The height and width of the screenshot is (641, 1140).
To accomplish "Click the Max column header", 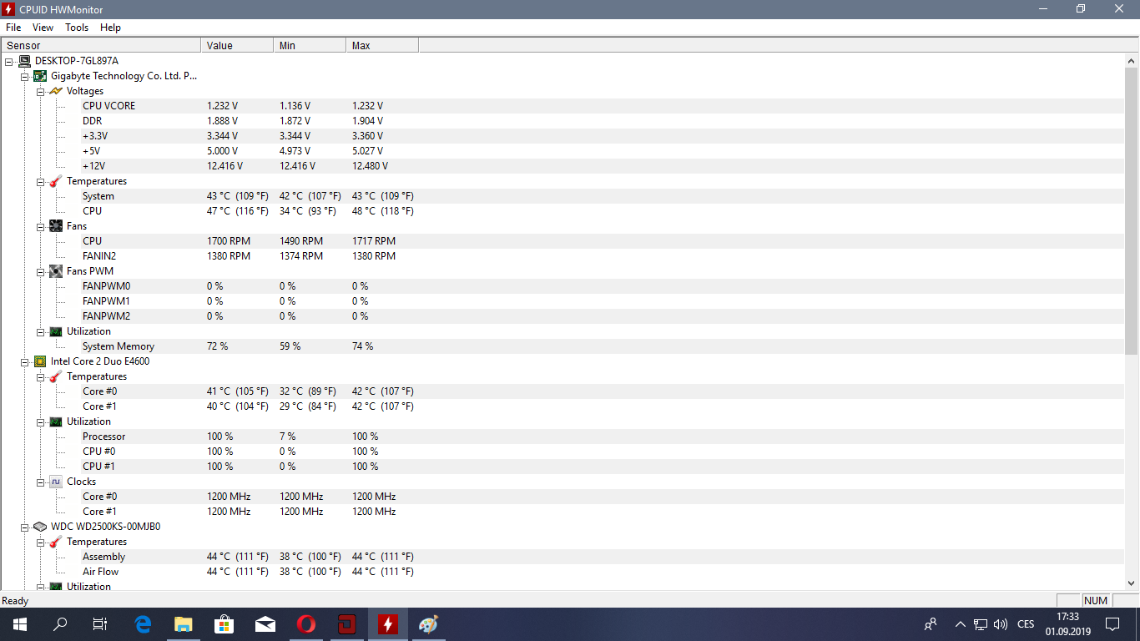I will 381,45.
